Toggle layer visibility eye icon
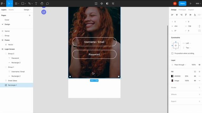Viewport: 202px width, 113px height. (199, 65)
